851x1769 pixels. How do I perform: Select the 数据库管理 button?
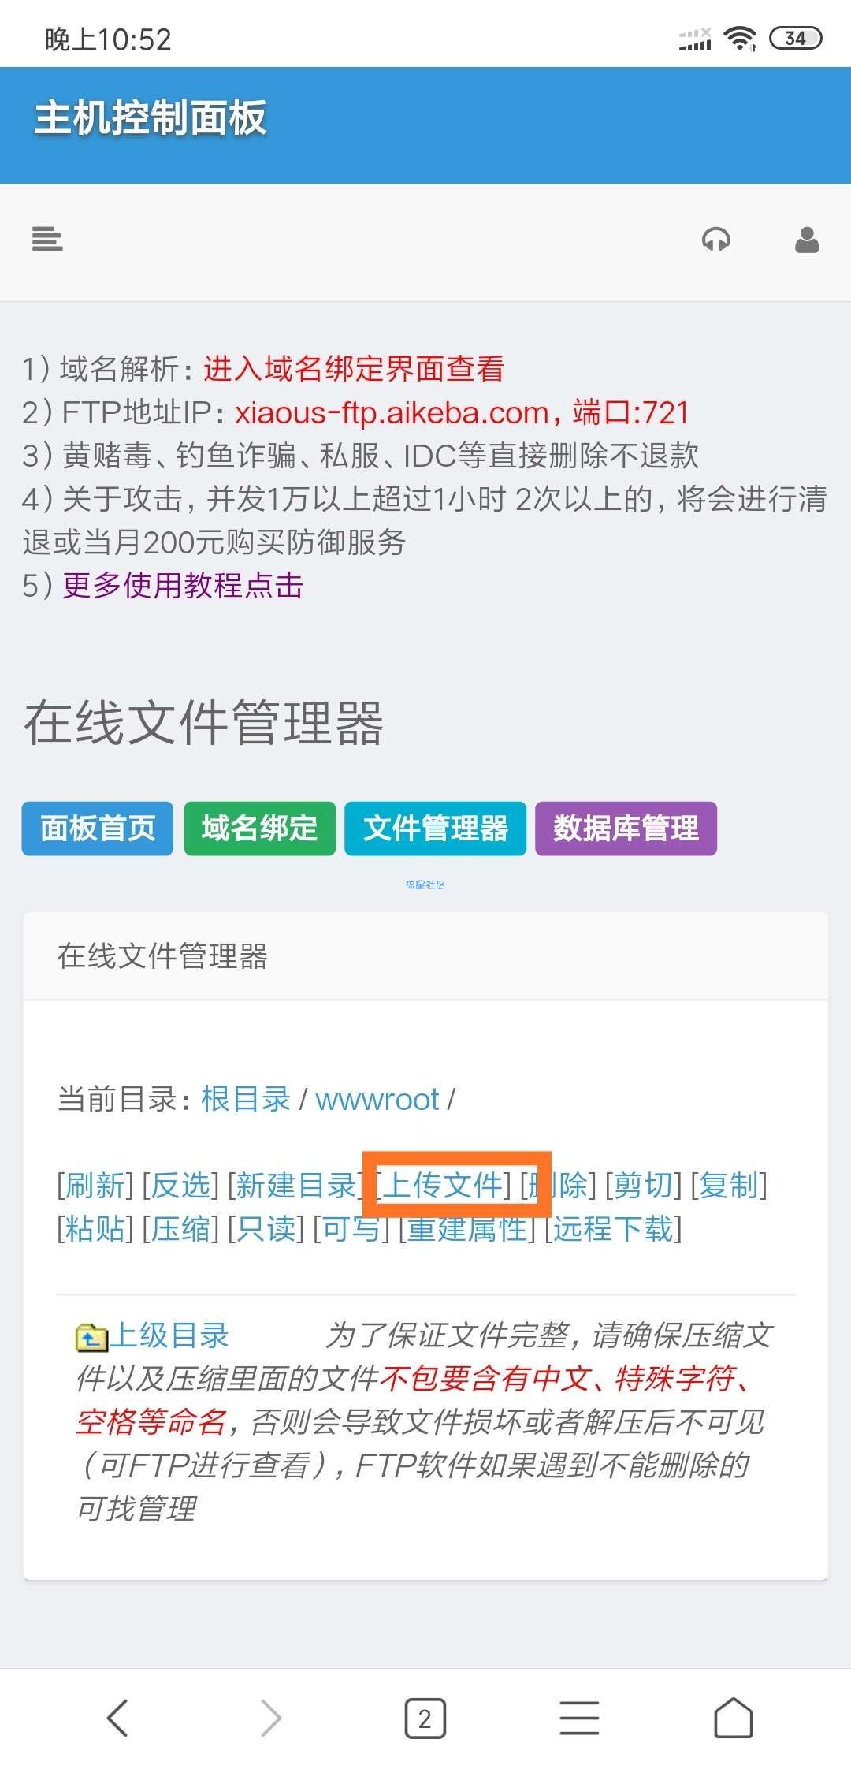pyautogui.click(x=626, y=829)
